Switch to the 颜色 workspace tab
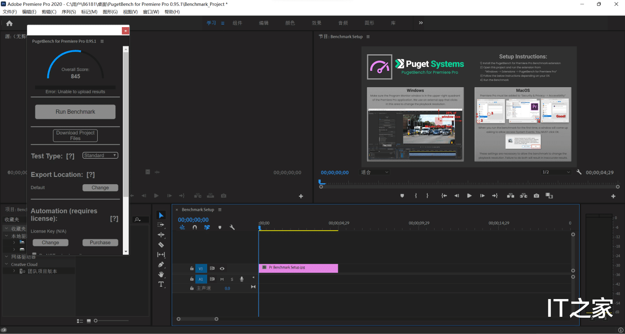 point(290,23)
